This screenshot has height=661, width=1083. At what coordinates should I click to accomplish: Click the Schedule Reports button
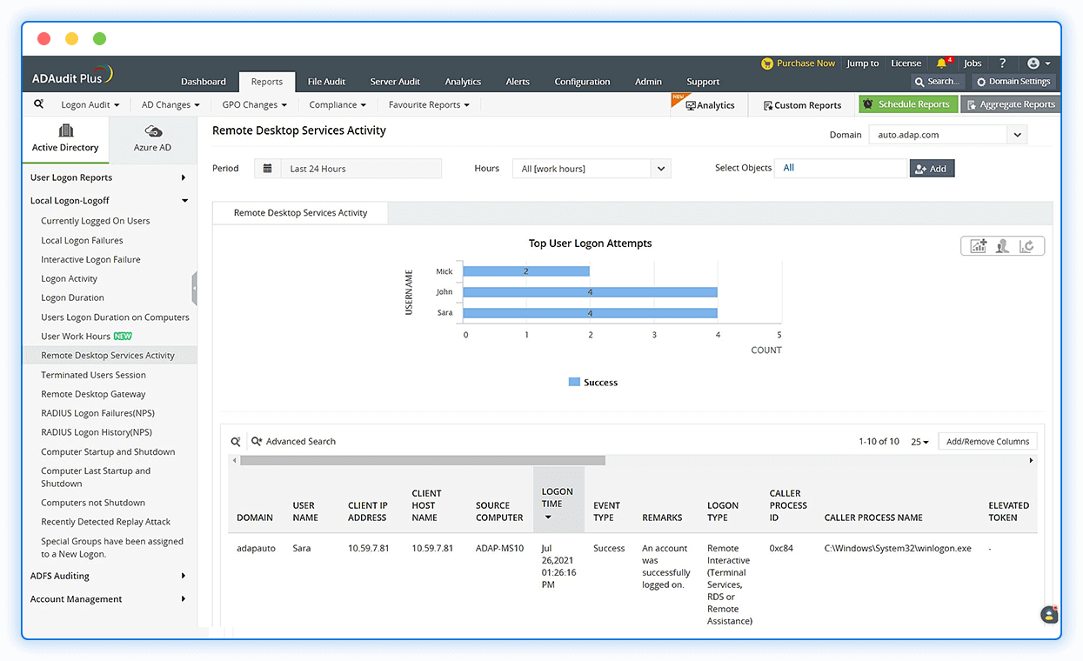(x=907, y=104)
